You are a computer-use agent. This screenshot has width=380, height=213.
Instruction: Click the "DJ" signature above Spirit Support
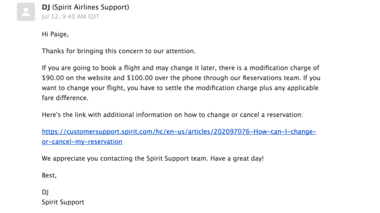click(x=45, y=192)
